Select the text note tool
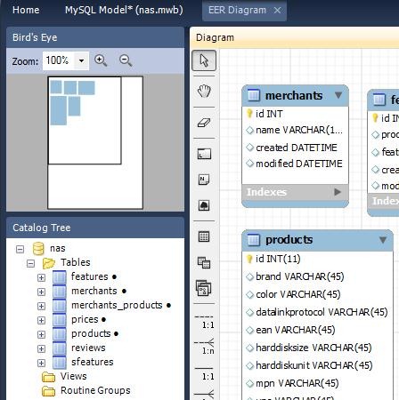 [204, 180]
